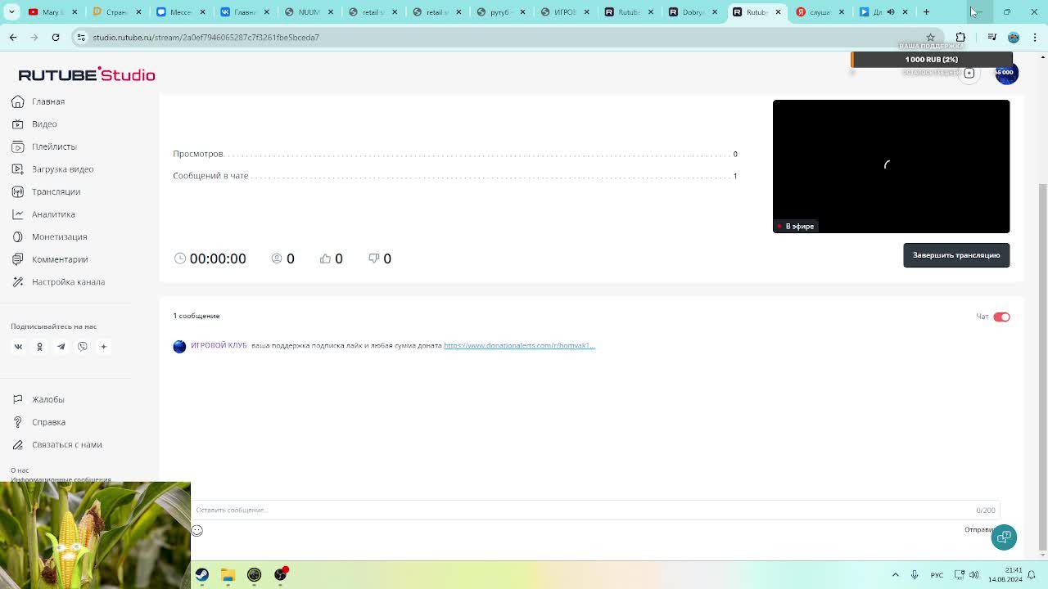Switch to the NUUM browser tab

click(x=308, y=12)
